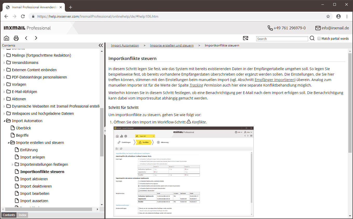Open the Konflikte workflow screenshot image
The width and height of the screenshot is (353, 219).
click(184, 171)
